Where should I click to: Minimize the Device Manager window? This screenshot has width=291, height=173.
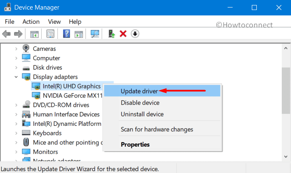[230, 8]
